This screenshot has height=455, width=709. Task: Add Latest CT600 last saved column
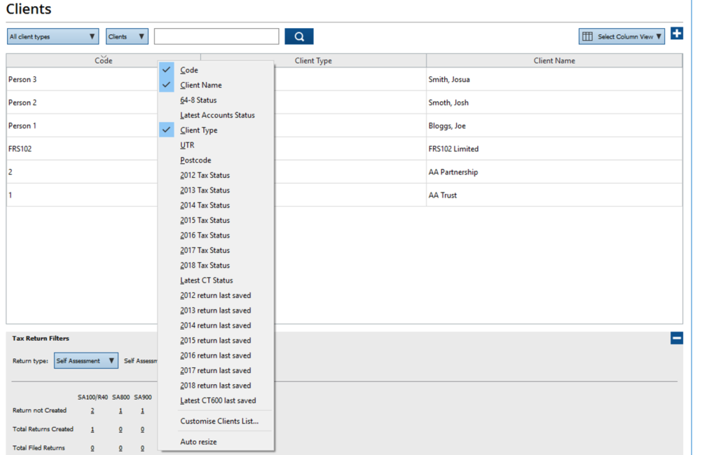pyautogui.click(x=218, y=400)
